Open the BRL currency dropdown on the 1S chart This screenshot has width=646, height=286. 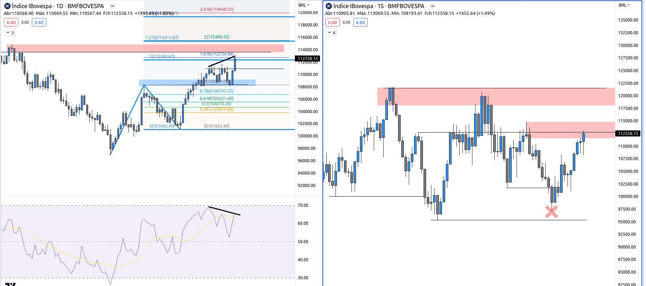tap(624, 5)
